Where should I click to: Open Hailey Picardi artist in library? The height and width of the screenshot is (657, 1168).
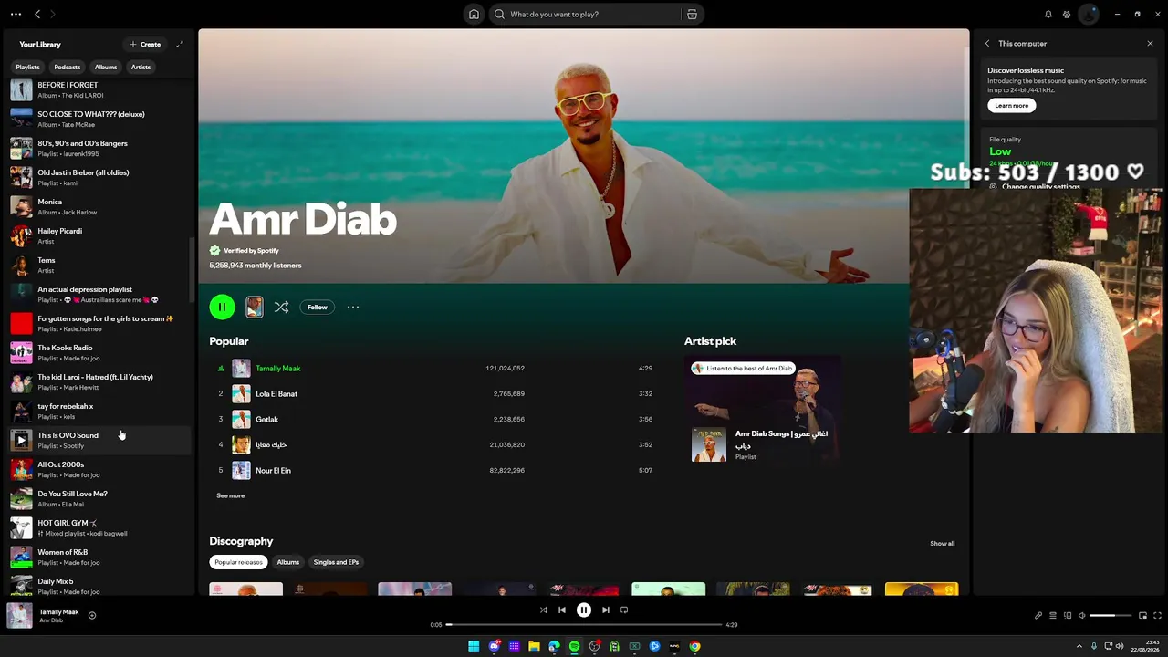click(x=99, y=235)
